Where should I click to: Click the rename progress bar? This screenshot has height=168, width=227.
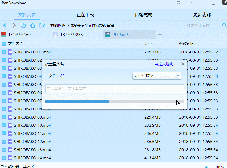pyautogui.click(x=115, y=102)
